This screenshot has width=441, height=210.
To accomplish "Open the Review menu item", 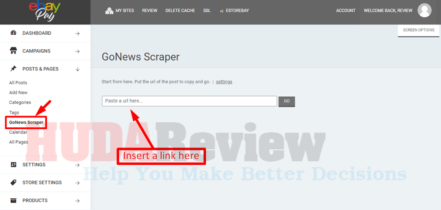I will tap(150, 11).
